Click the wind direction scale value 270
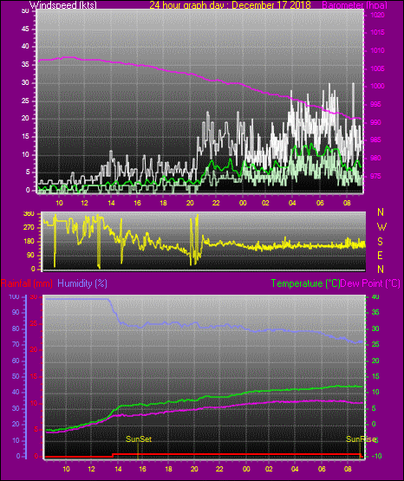The width and height of the screenshot is (404, 481). (29, 228)
